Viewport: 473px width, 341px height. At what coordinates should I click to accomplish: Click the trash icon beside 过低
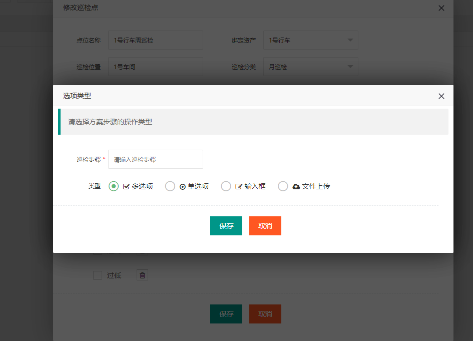[142, 275]
